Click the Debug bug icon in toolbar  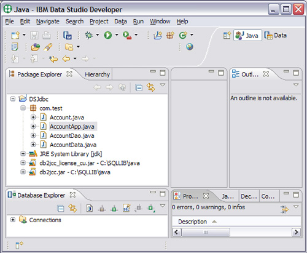tap(88, 35)
